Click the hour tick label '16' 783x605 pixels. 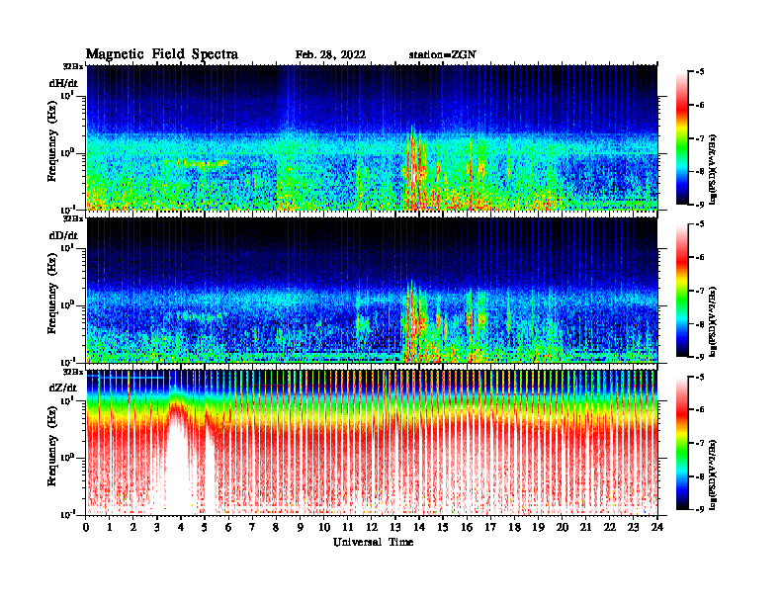click(x=467, y=528)
